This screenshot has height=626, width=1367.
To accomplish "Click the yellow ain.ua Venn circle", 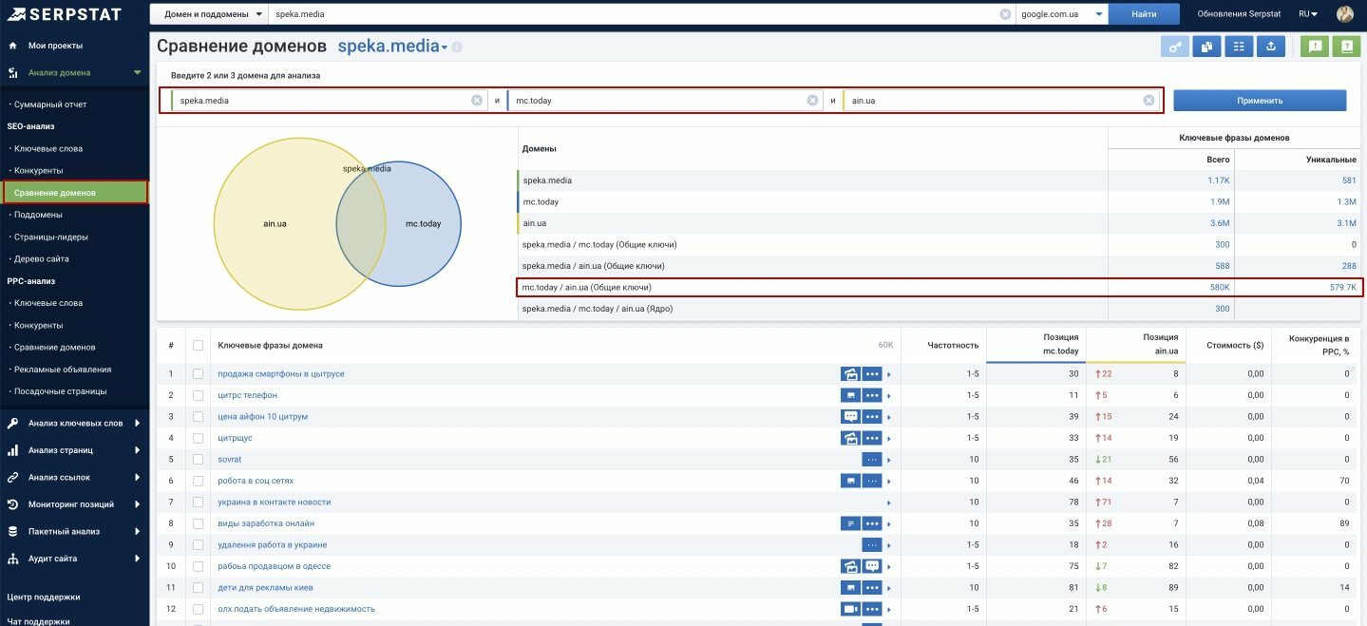I will [x=275, y=224].
